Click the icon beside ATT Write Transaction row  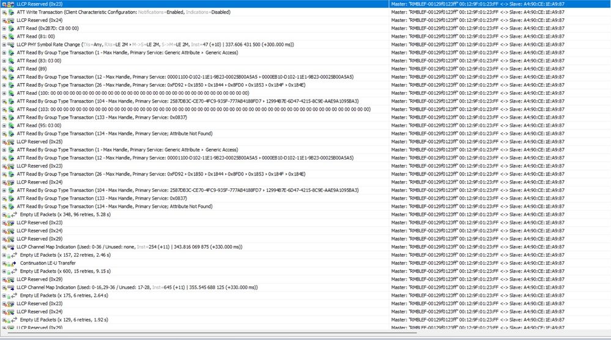pos(11,12)
